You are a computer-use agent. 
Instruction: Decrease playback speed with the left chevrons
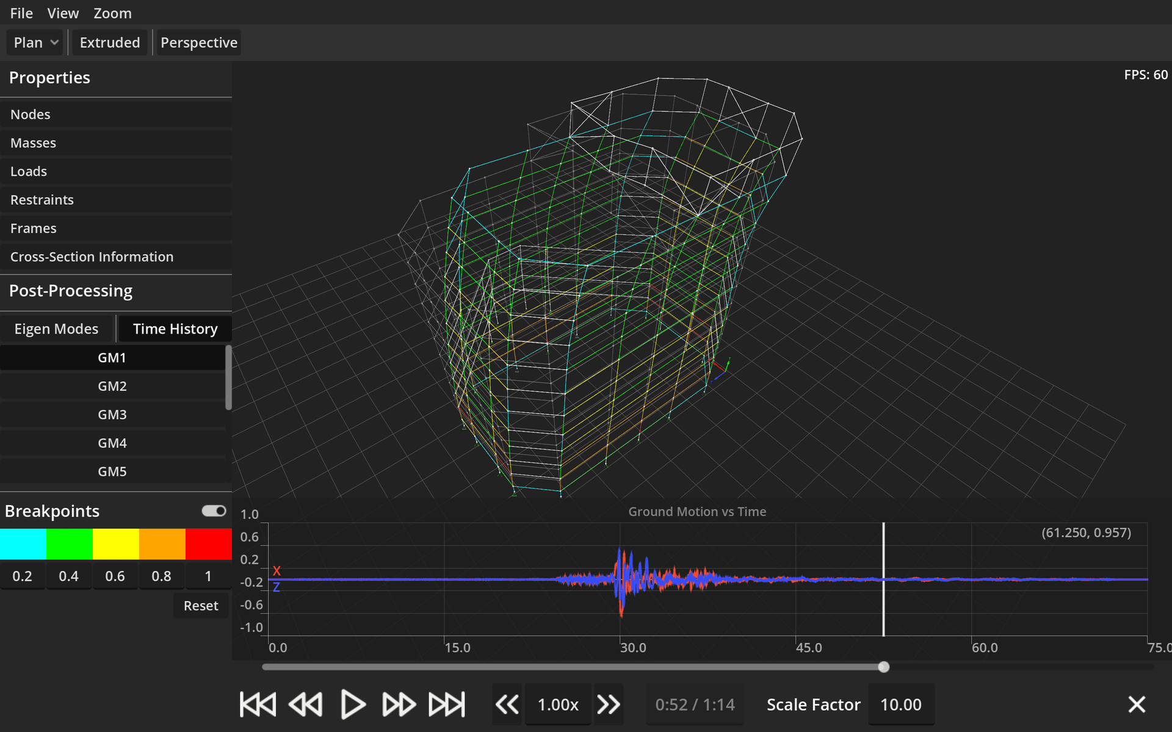[x=507, y=704]
